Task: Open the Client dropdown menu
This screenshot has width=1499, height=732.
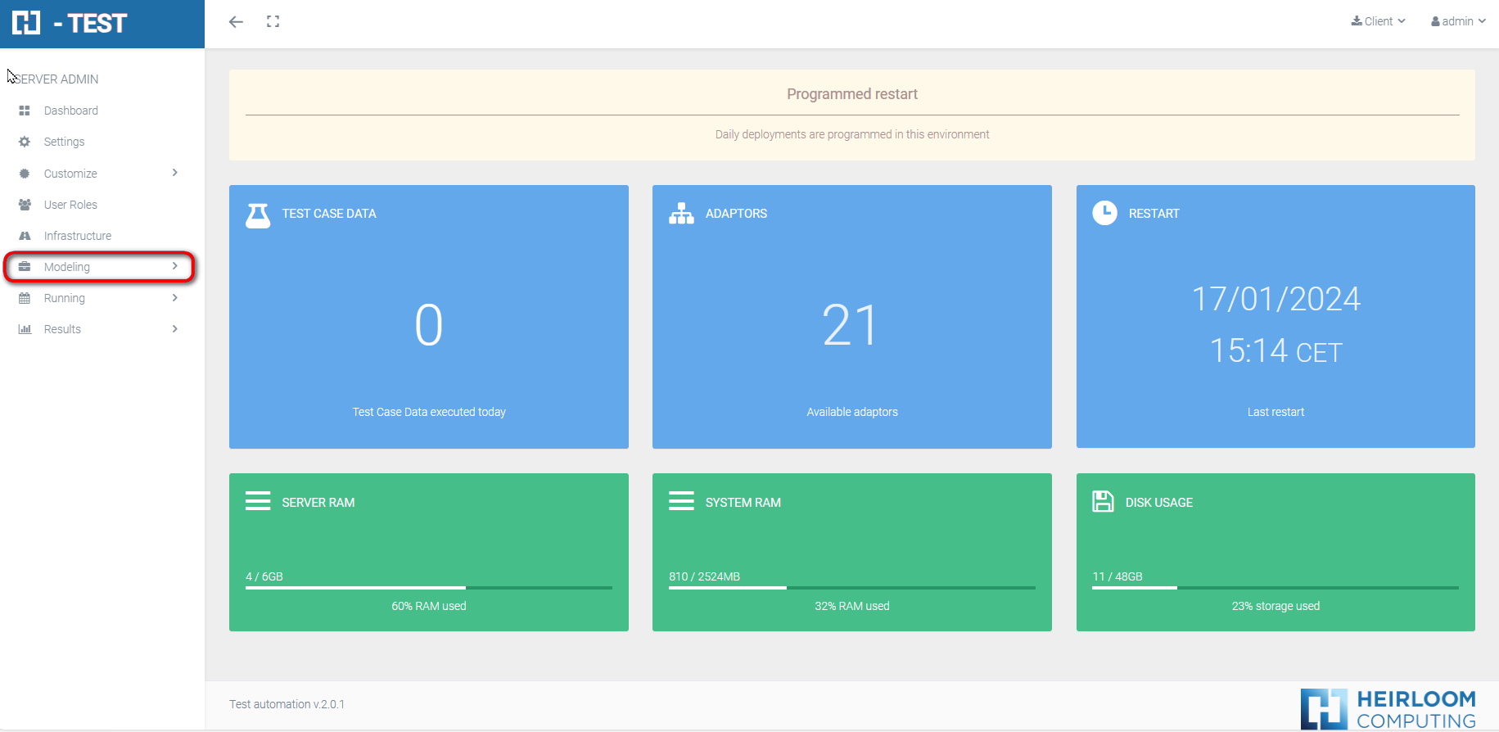Action: click(x=1378, y=21)
